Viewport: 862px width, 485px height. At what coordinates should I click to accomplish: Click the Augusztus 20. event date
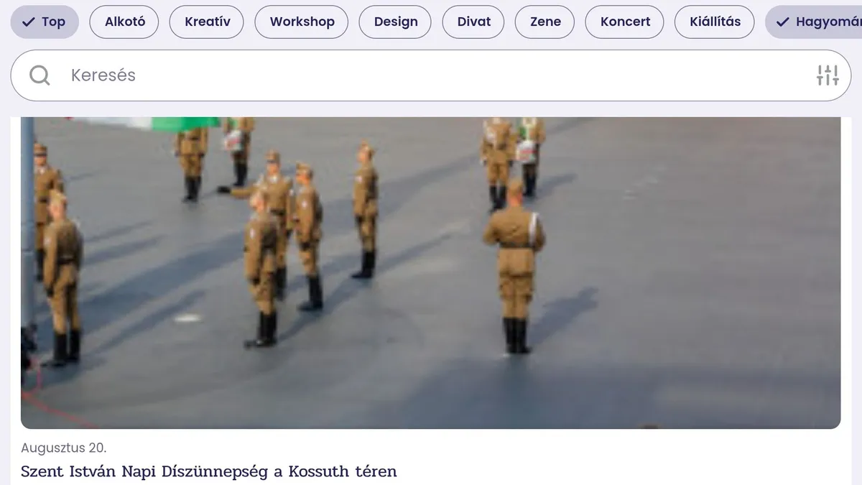63,448
